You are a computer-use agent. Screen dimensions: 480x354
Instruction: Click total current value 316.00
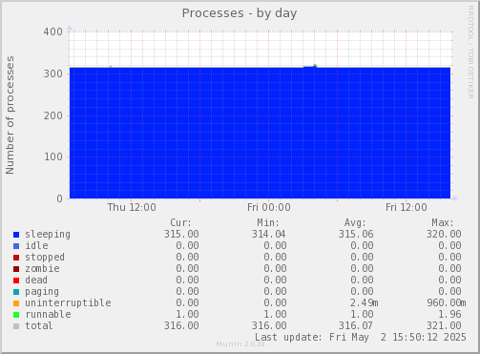(x=181, y=325)
